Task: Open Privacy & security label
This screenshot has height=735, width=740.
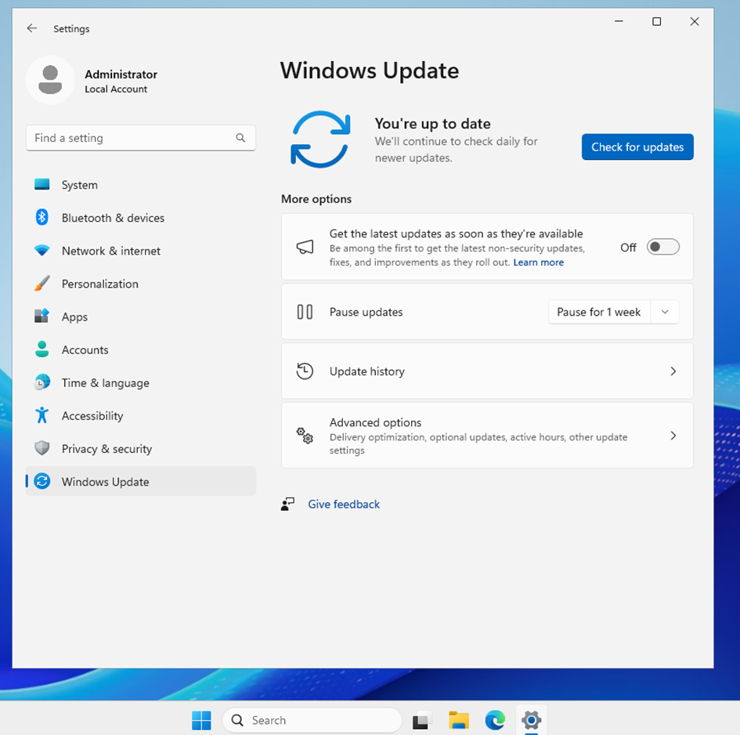Action: pos(106,449)
